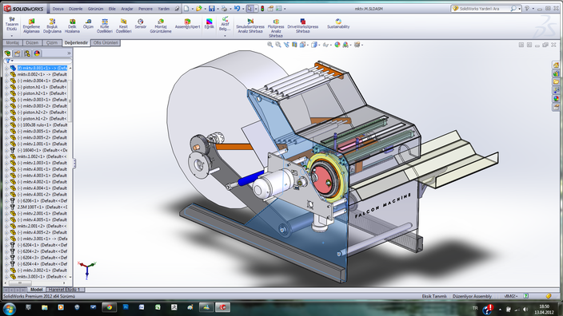Screen dimensions: 563x316
Task: Switch to the Montaj tab
Action: click(13, 42)
